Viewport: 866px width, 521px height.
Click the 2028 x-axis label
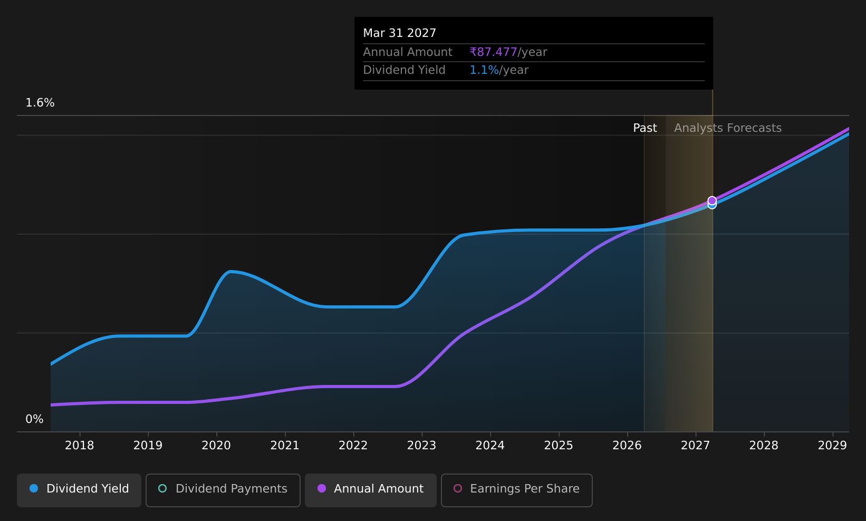[764, 446]
